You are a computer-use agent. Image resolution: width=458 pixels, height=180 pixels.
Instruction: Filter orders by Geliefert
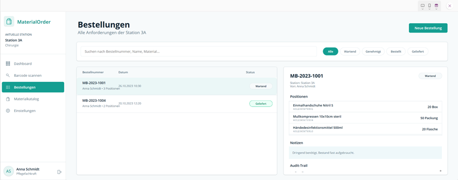(418, 52)
